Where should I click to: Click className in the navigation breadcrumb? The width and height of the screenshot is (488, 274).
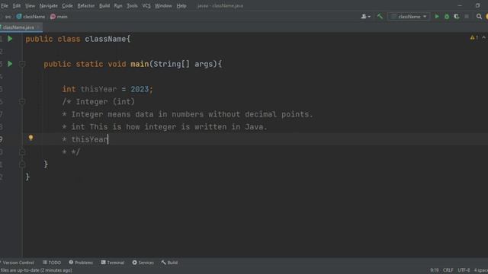pos(30,17)
